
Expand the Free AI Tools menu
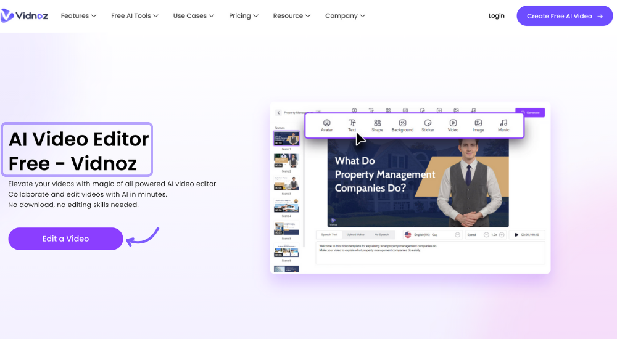click(x=135, y=16)
